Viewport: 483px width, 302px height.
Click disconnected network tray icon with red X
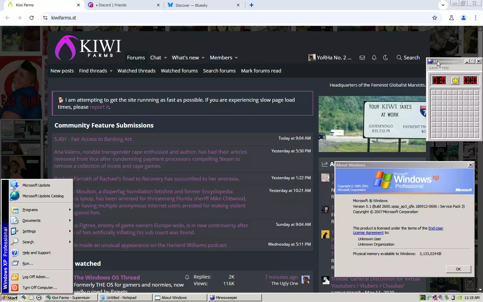pyautogui.click(x=435, y=298)
